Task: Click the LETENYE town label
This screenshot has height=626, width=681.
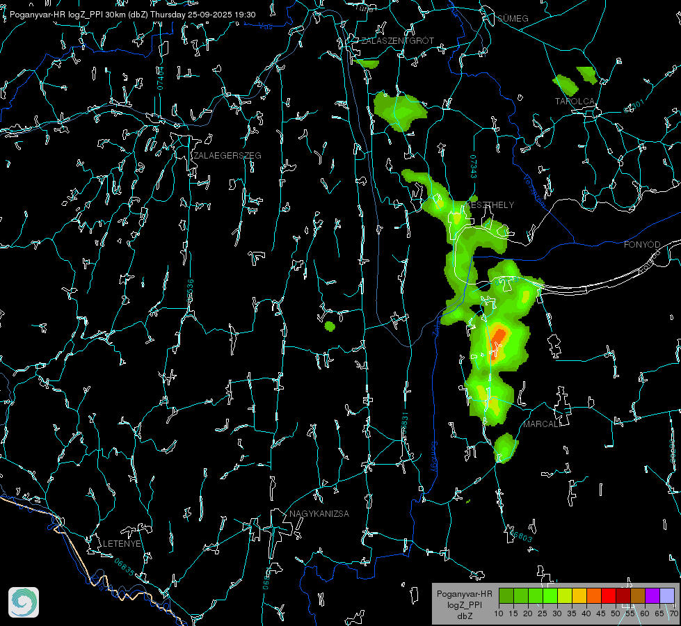Action: (122, 543)
